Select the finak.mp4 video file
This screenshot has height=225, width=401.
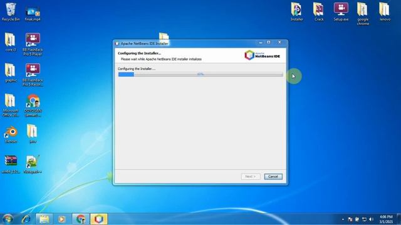(x=33, y=14)
